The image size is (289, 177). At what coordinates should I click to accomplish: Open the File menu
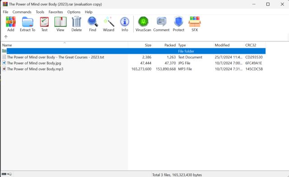point(5,12)
